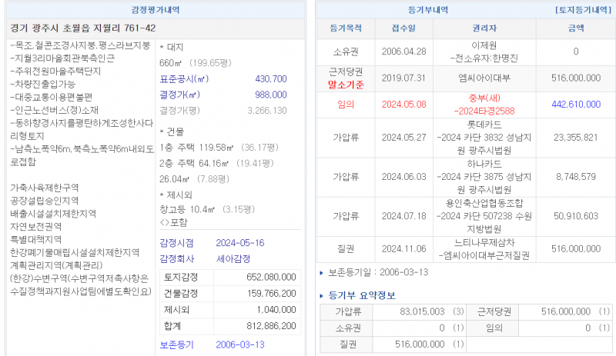Select the 등기부내역 panel header

click(x=428, y=10)
